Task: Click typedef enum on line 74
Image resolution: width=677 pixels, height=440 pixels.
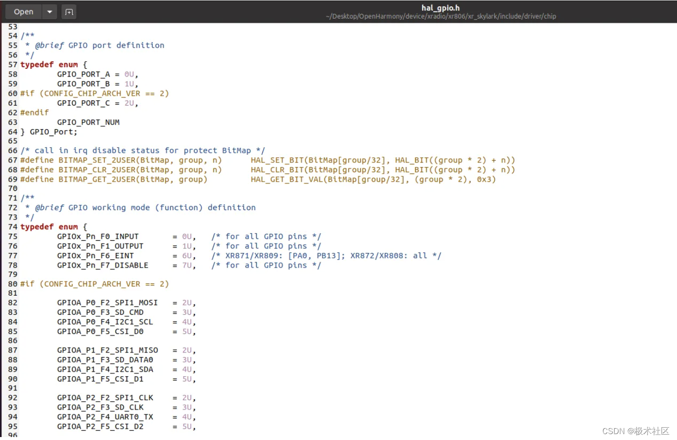Action: click(49, 227)
